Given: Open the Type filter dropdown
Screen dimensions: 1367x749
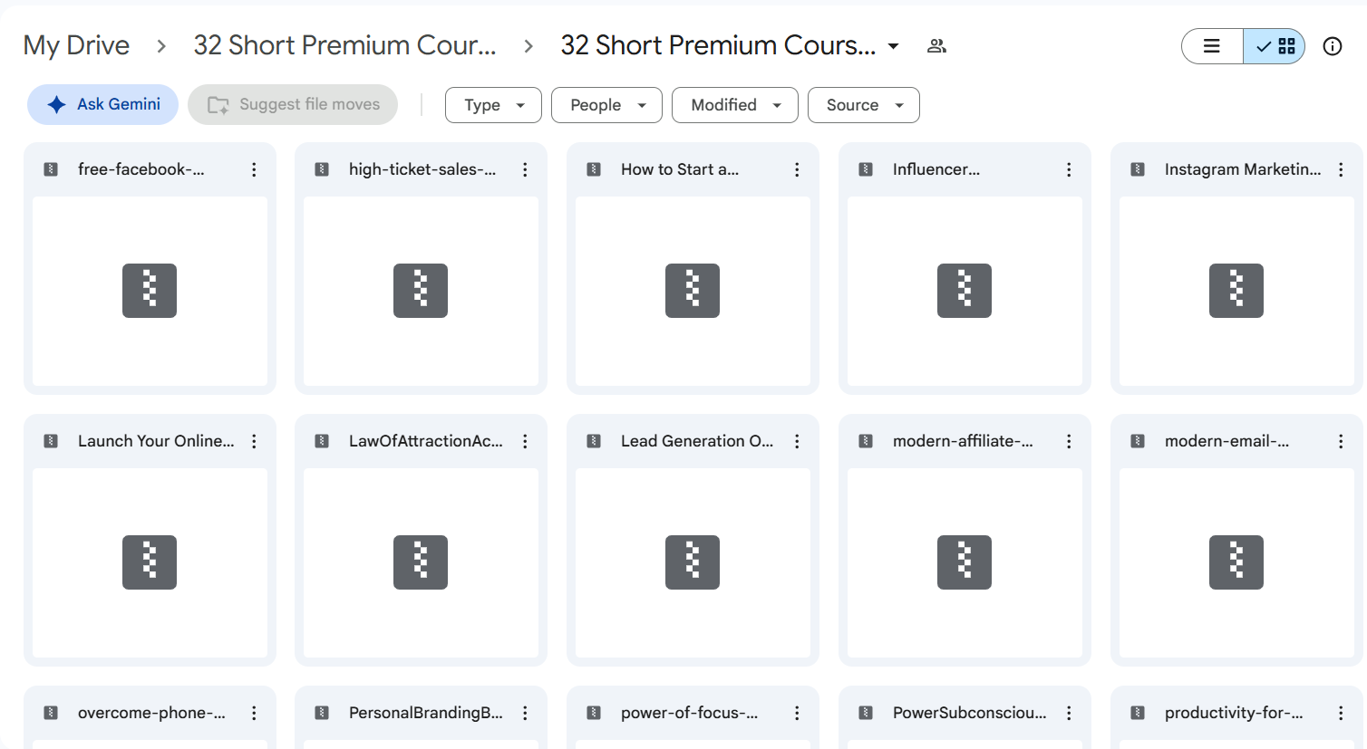Looking at the screenshot, I should click(x=493, y=105).
